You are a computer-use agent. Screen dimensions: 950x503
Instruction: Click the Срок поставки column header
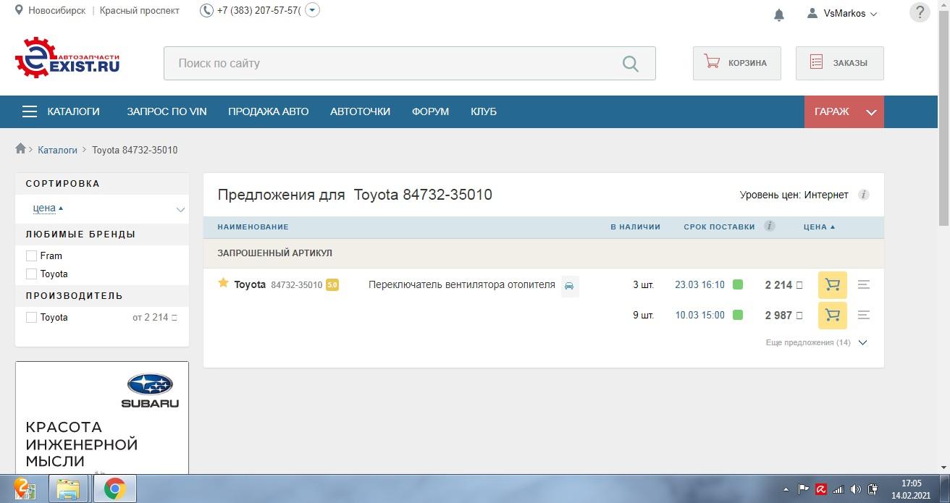(719, 227)
